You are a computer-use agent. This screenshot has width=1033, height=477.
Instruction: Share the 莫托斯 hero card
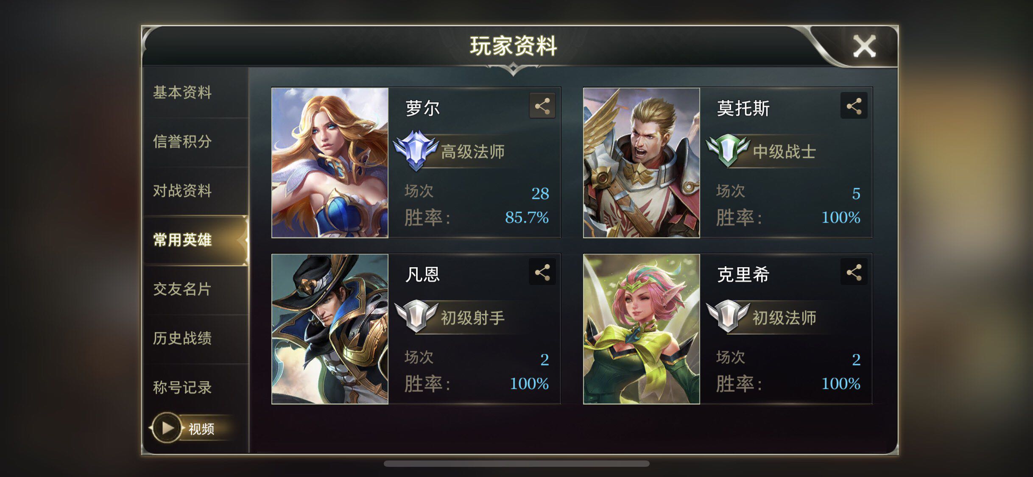click(x=854, y=106)
